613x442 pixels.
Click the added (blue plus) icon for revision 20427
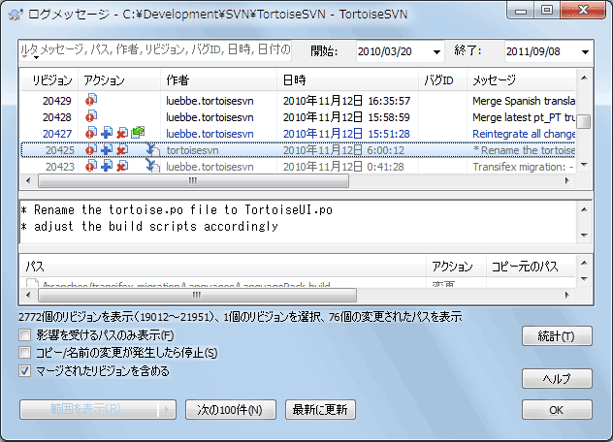(107, 133)
